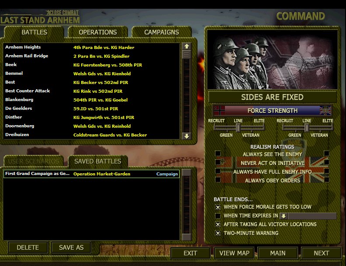Toggle right Always See The Enemy checkbox
Image resolution: width=346 pixels, height=266 pixels.
coord(327,153)
